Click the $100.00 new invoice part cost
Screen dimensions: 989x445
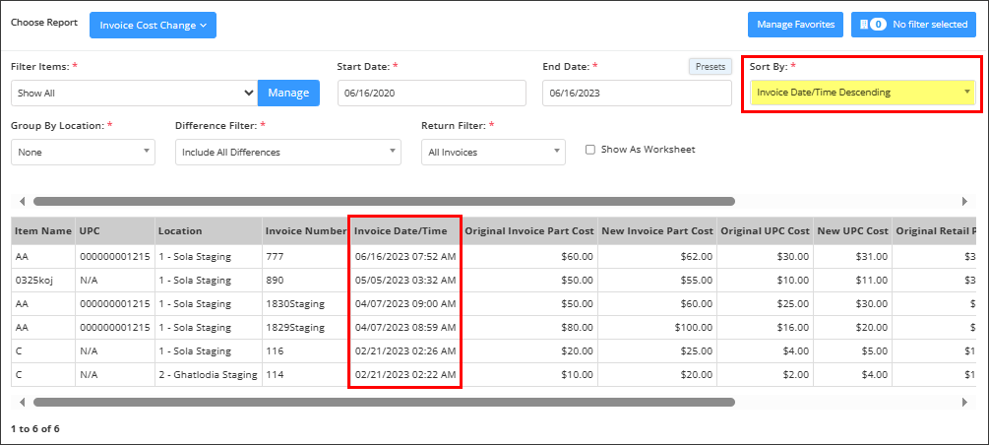tap(657, 328)
